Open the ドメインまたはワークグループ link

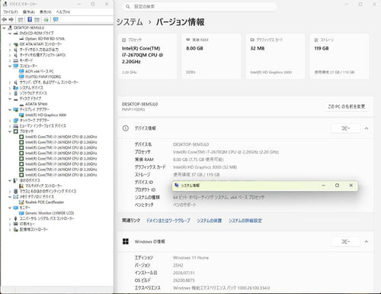pos(168,221)
